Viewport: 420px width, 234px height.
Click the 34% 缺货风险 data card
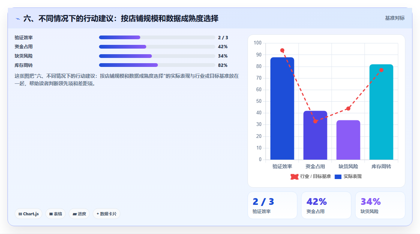coord(380,205)
